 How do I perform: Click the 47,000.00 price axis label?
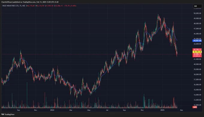197,29
